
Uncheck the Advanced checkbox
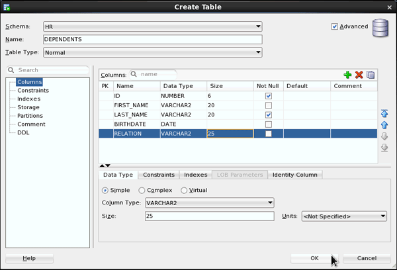click(335, 26)
